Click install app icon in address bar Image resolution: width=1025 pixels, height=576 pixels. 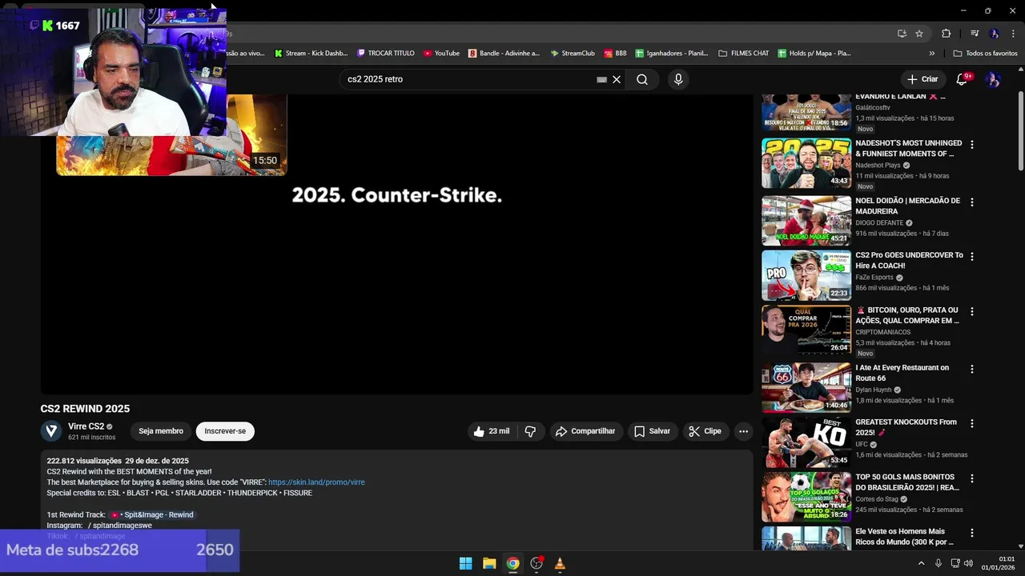(902, 34)
